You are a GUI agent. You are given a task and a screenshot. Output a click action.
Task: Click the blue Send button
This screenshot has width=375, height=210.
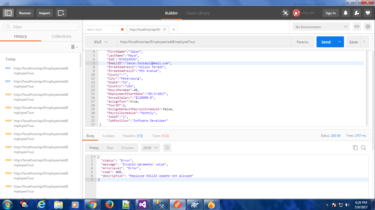[x=326, y=42]
